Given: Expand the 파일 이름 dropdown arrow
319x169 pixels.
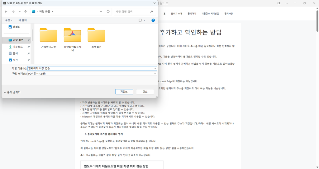Looking at the screenshot, I should (155, 68).
